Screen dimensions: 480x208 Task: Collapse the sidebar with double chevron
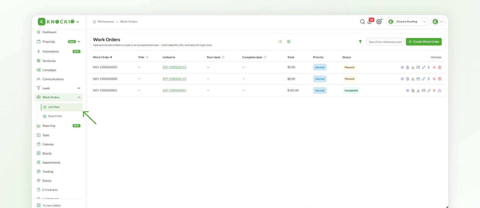coord(77,22)
